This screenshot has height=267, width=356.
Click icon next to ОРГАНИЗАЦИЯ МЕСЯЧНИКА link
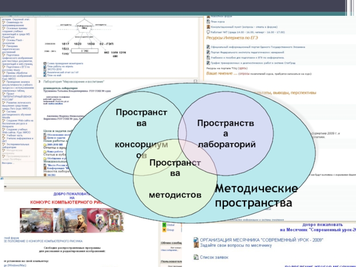click(196, 239)
